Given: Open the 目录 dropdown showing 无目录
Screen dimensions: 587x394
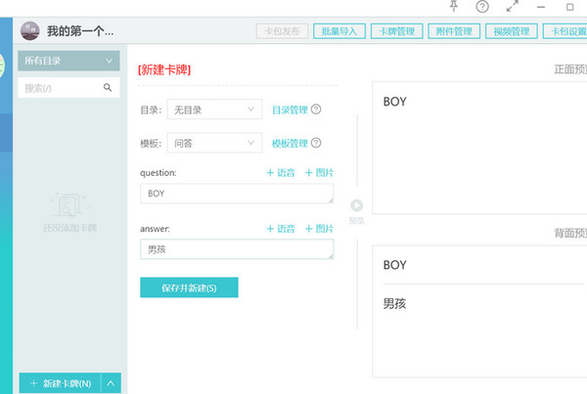Looking at the screenshot, I should click(213, 109).
